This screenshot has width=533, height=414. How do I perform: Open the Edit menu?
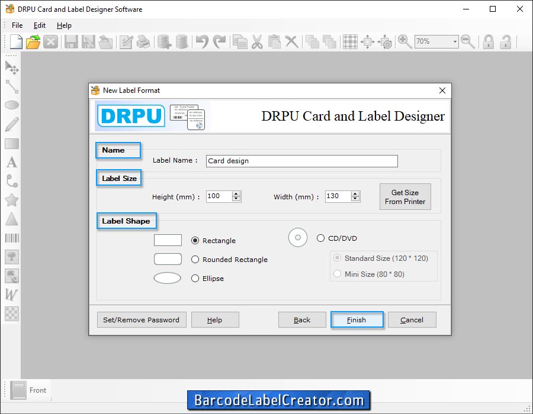[x=40, y=25]
